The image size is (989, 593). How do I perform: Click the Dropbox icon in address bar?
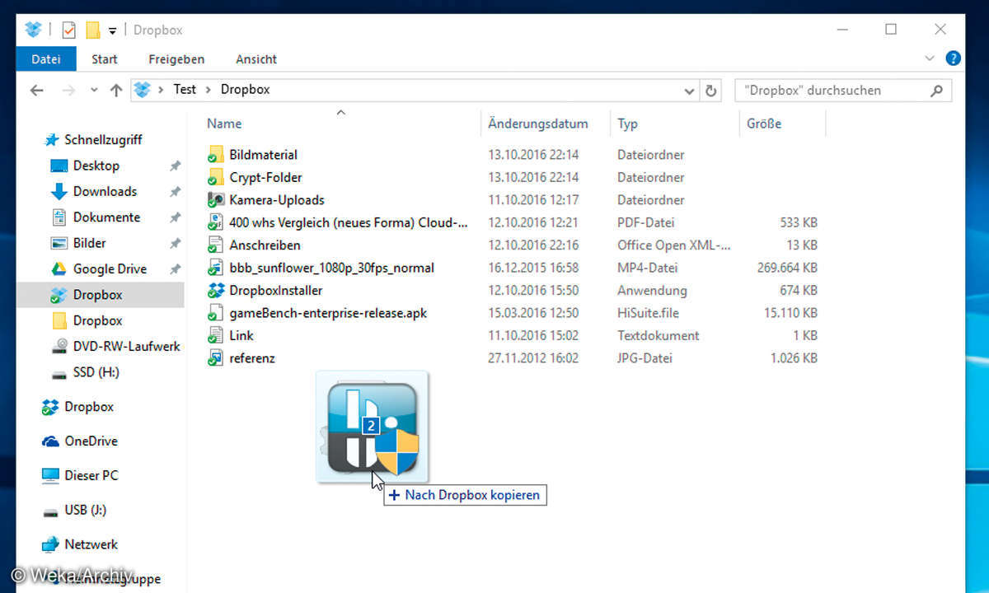pos(143,90)
